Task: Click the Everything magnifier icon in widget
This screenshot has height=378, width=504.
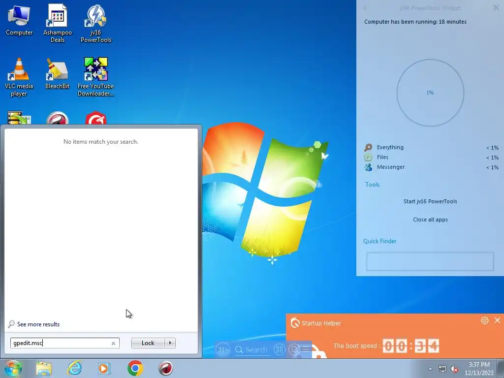Action: pos(368,147)
